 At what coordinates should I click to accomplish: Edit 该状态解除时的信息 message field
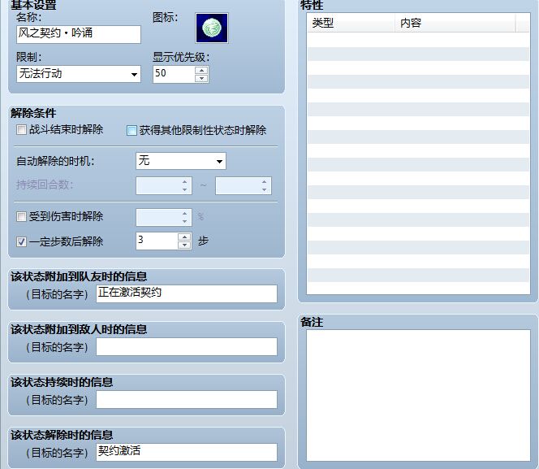pyautogui.click(x=187, y=452)
